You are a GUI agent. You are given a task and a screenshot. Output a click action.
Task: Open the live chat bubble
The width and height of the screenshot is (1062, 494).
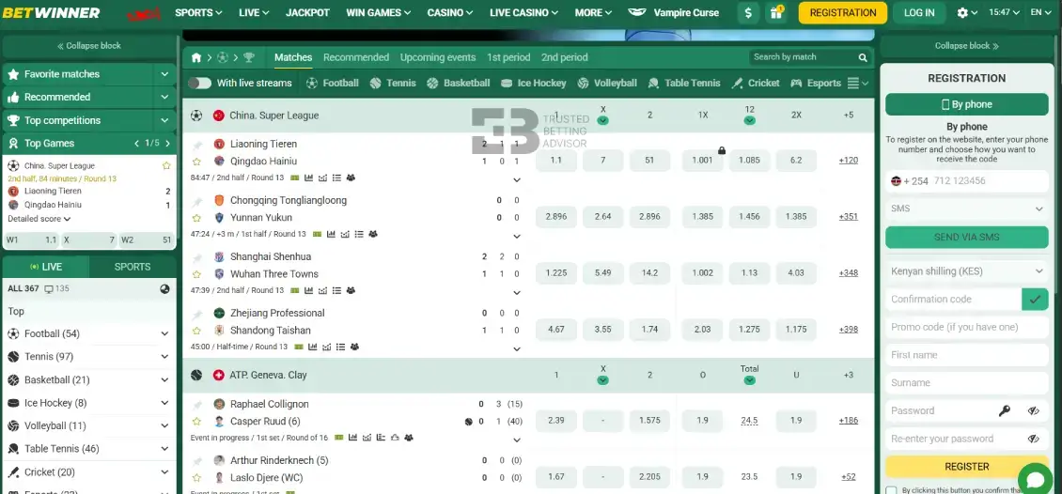tap(1035, 479)
